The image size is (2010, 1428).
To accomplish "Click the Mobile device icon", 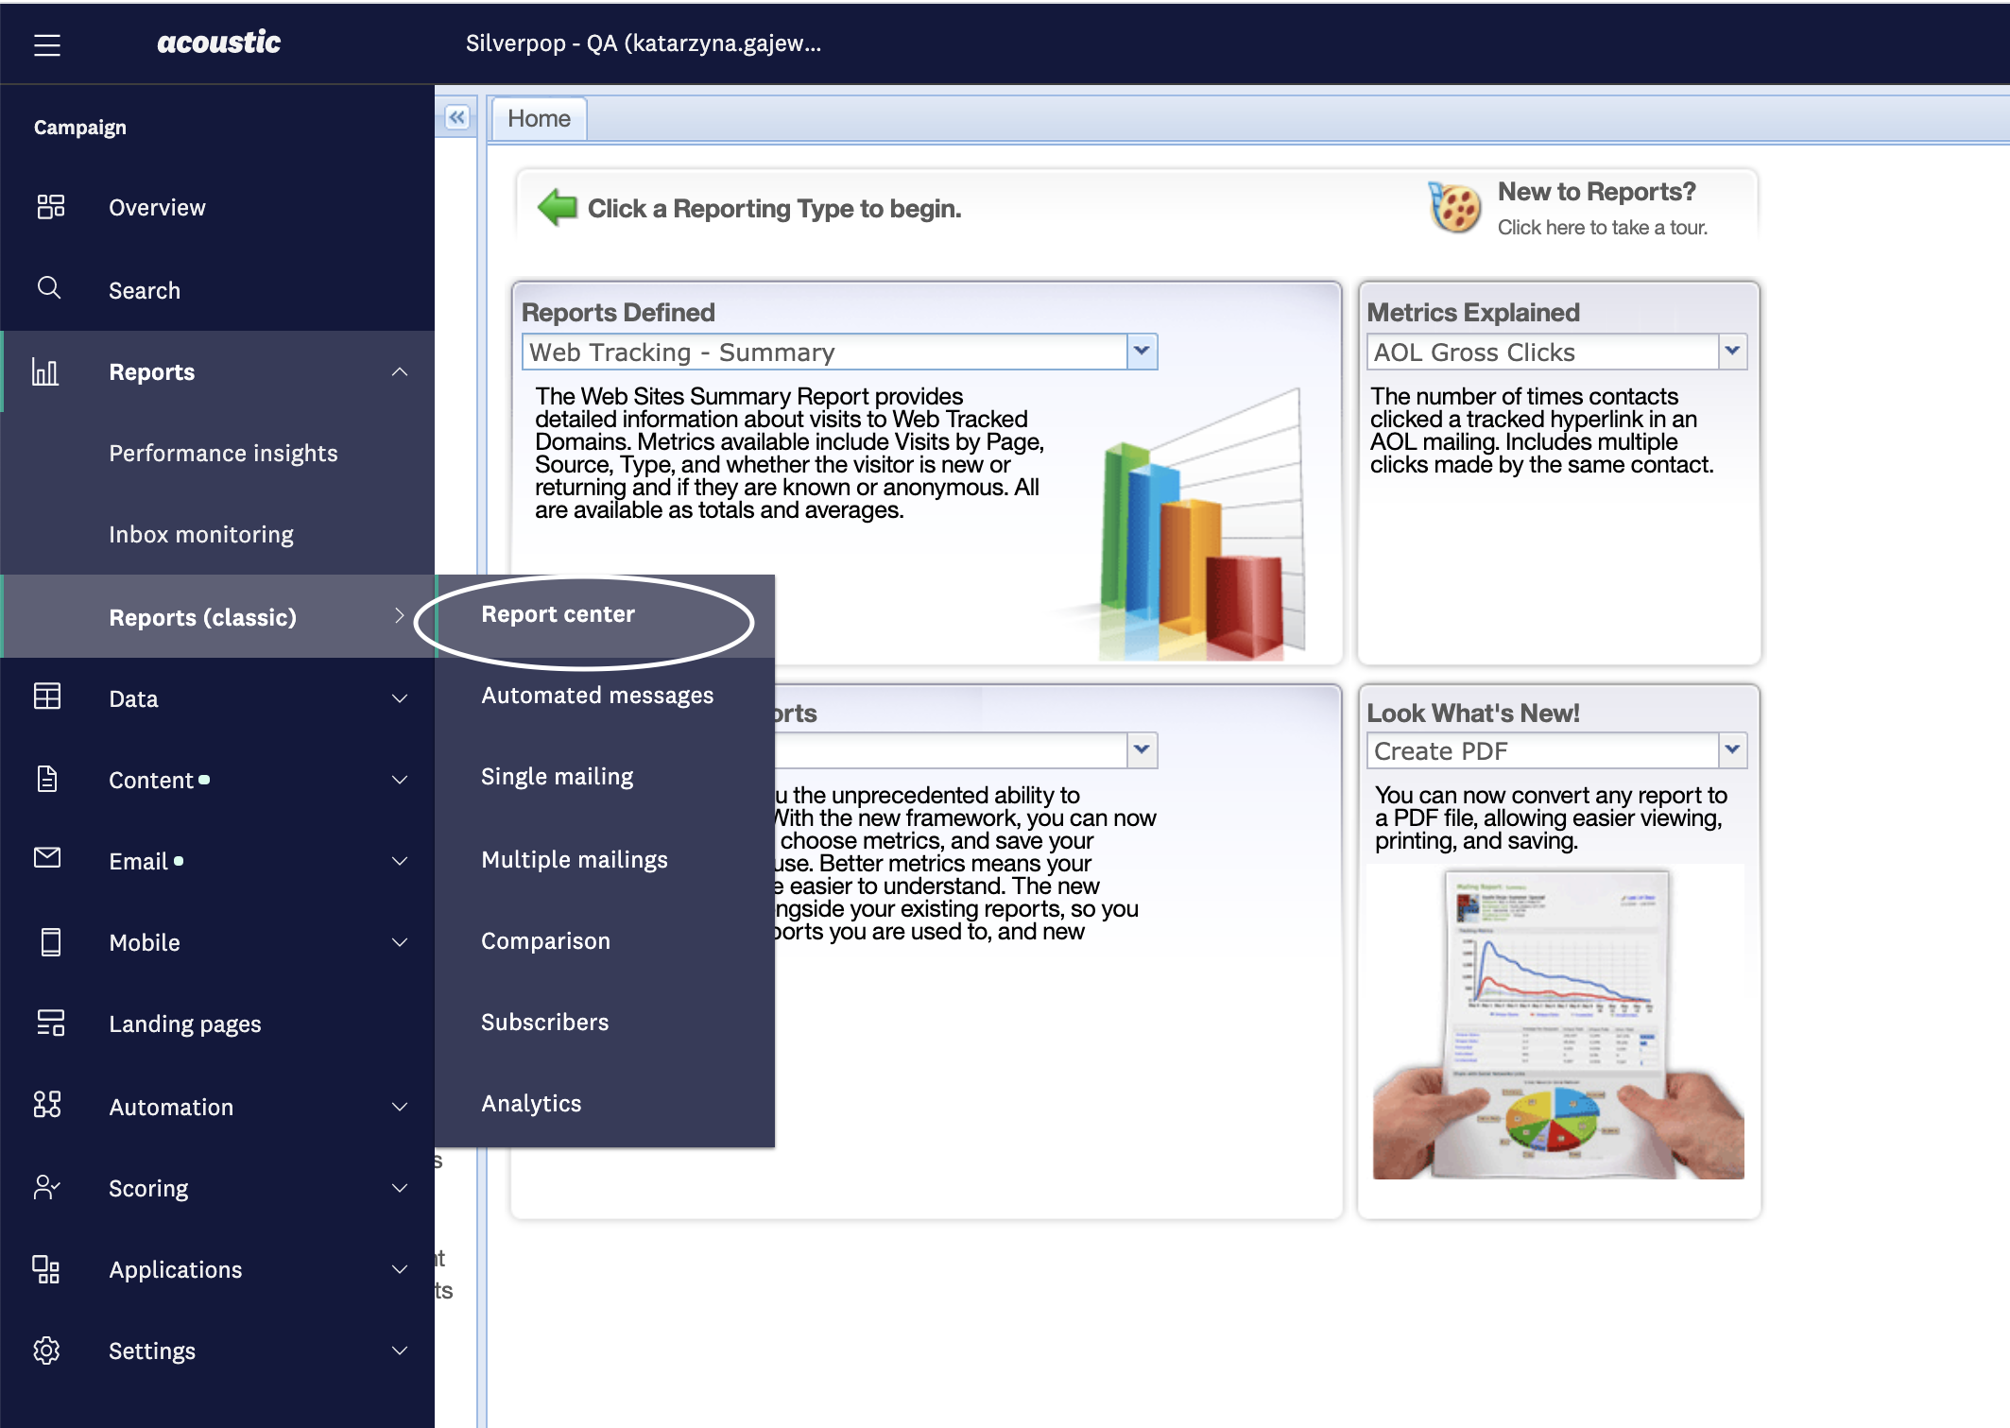I will tap(50, 942).
